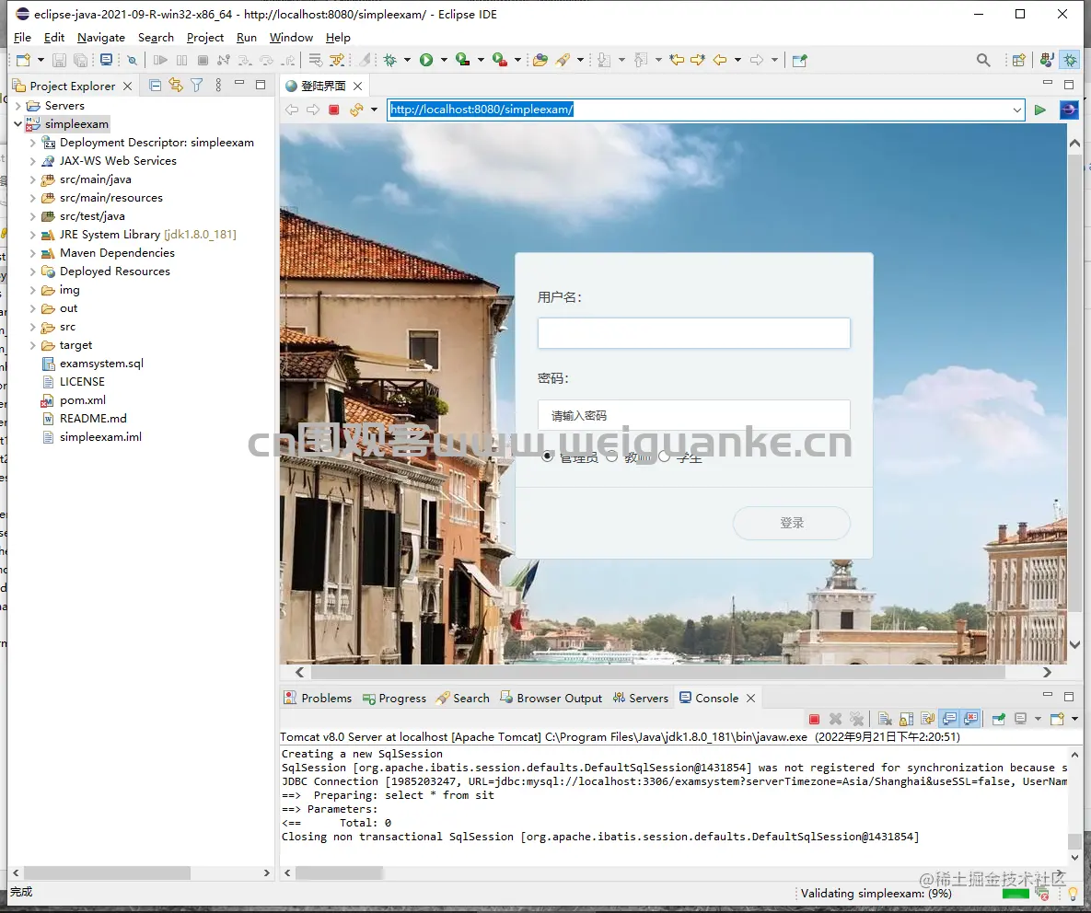Expand the src/main/java folder

pyautogui.click(x=33, y=179)
